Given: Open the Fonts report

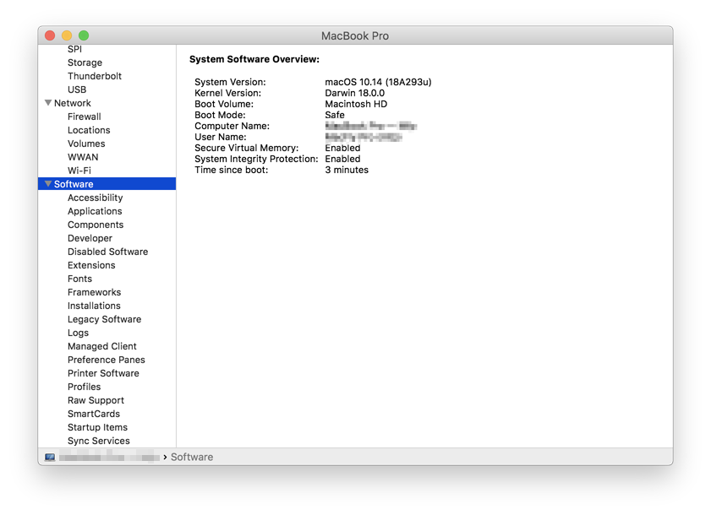Looking at the screenshot, I should tap(79, 279).
